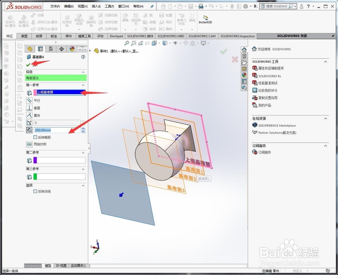Collapse the First Reference section
This screenshot has width=338, height=275.
coord(83,85)
